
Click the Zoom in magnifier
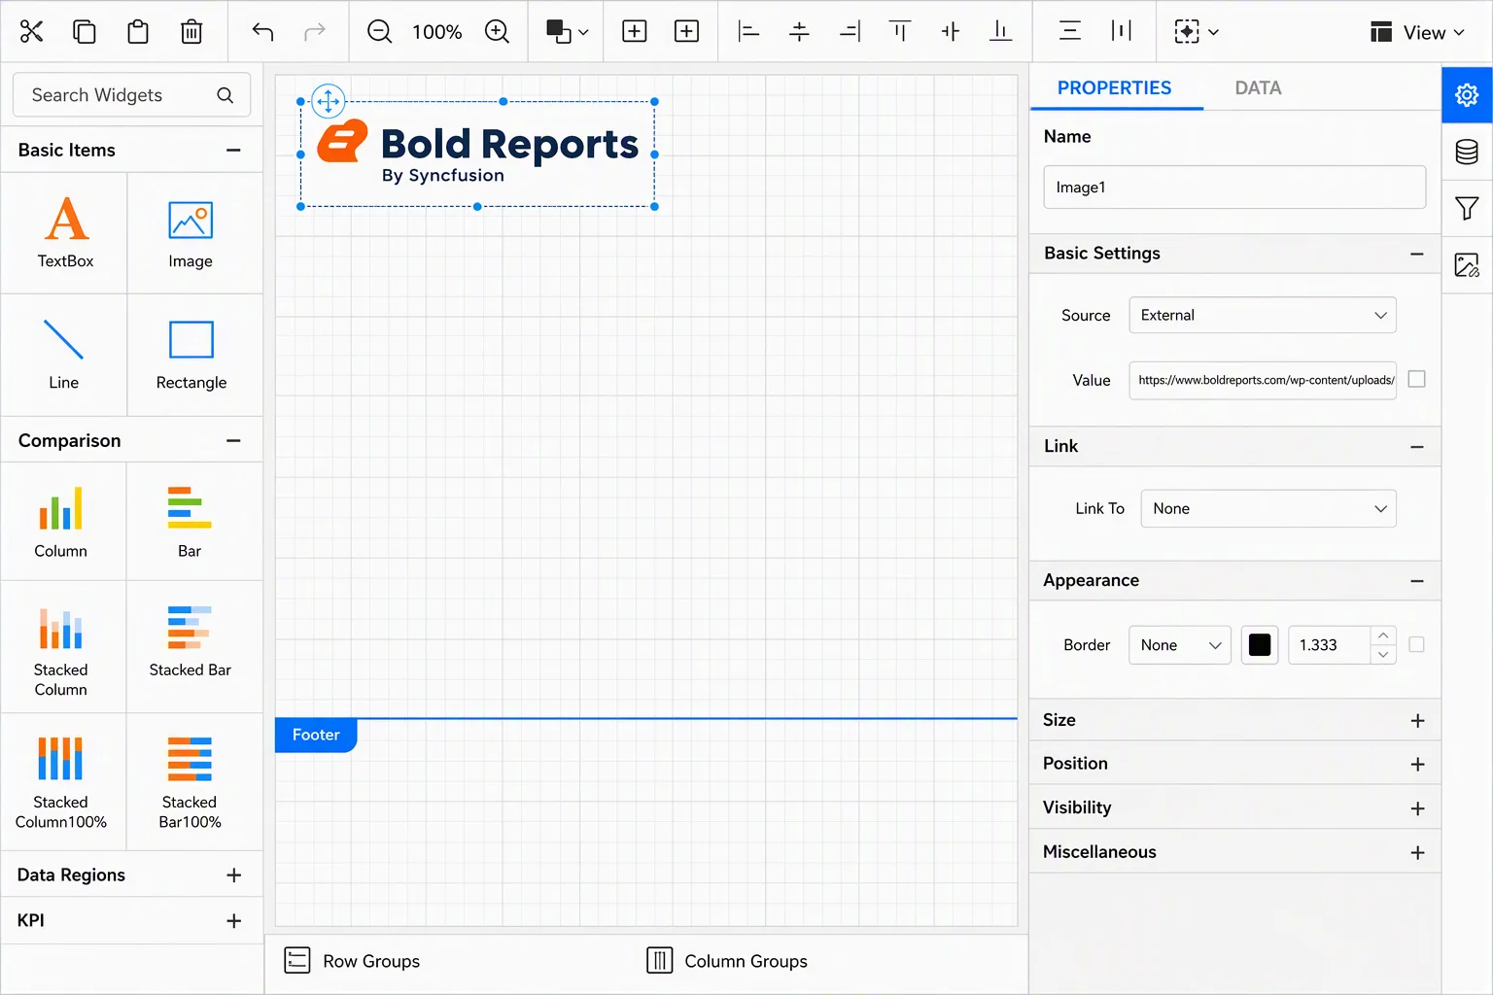pos(497,31)
